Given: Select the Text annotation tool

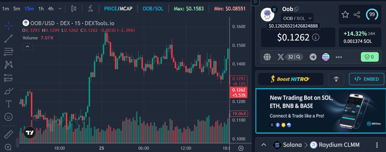Looking at the screenshot, I should 9,104.
